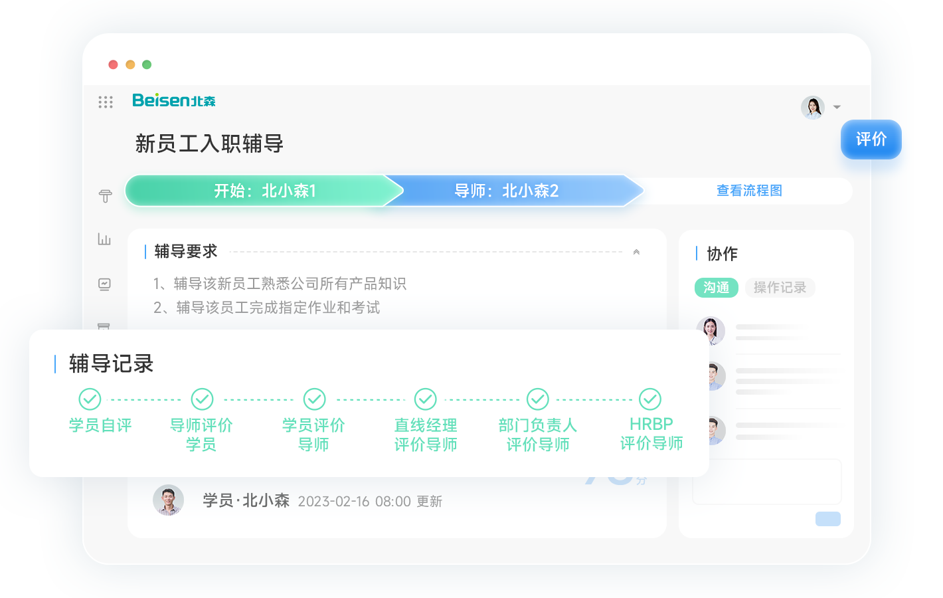Image resolution: width=943 pixels, height=598 pixels.
Task: Expand the dropdown arrow beside profile avatar
Action: [837, 107]
